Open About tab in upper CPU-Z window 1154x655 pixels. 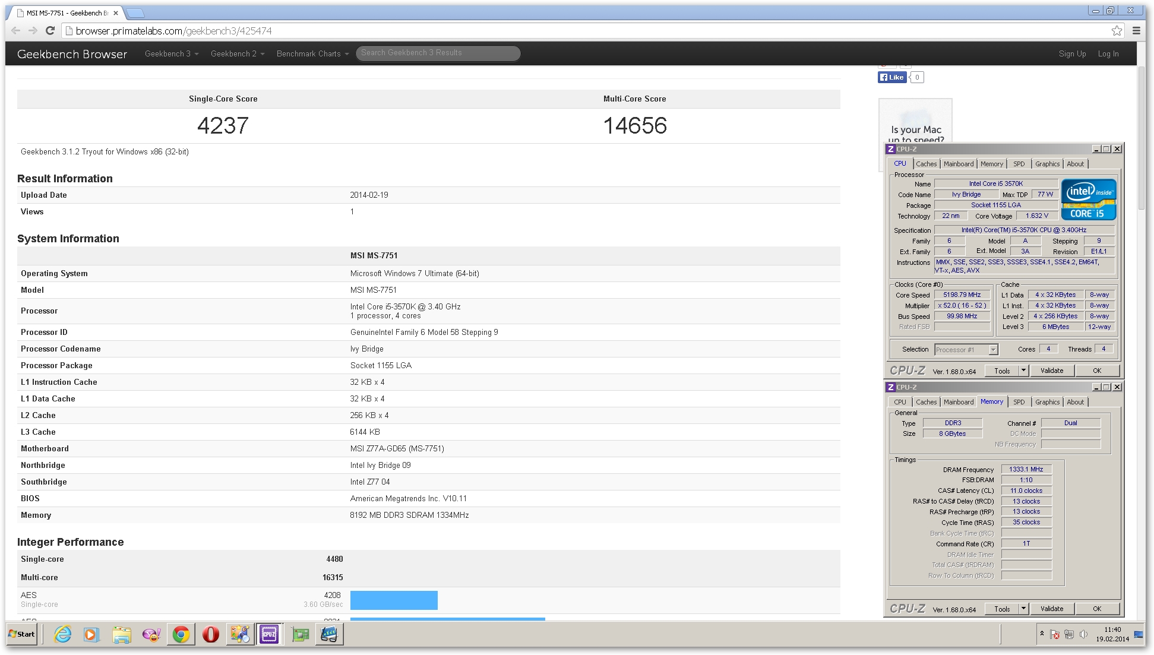coord(1075,164)
